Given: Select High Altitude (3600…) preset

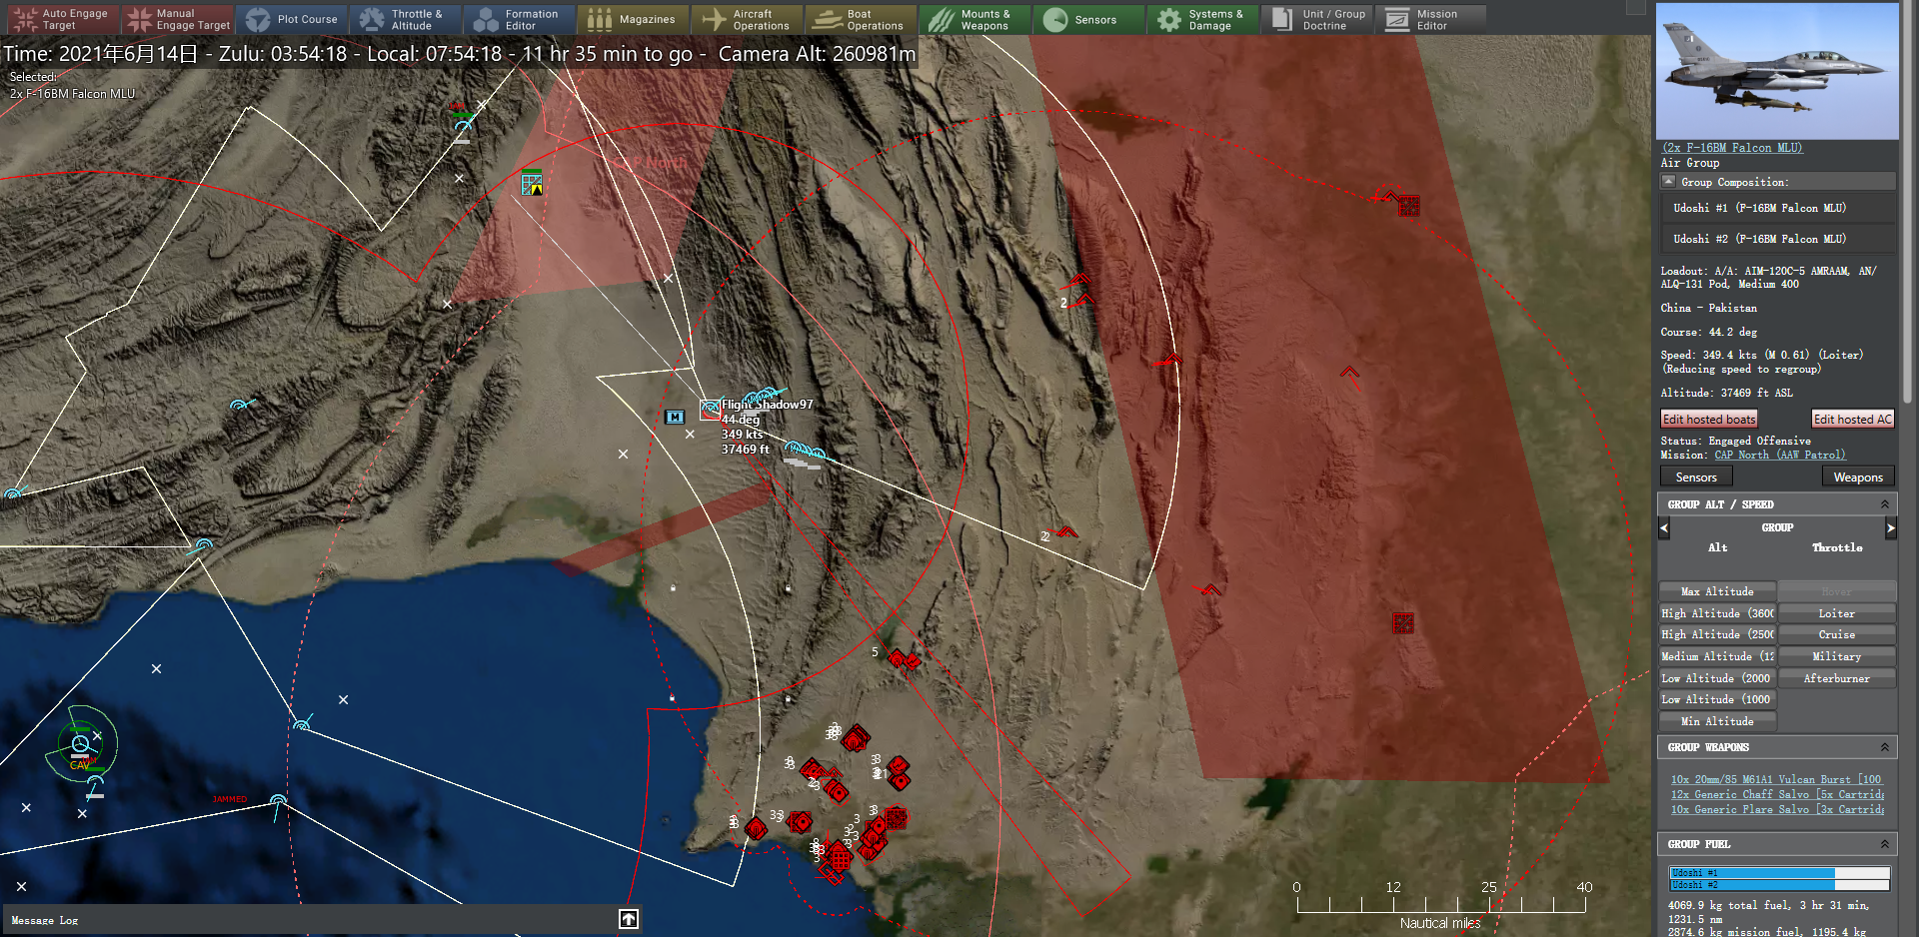Looking at the screenshot, I should 1717,613.
